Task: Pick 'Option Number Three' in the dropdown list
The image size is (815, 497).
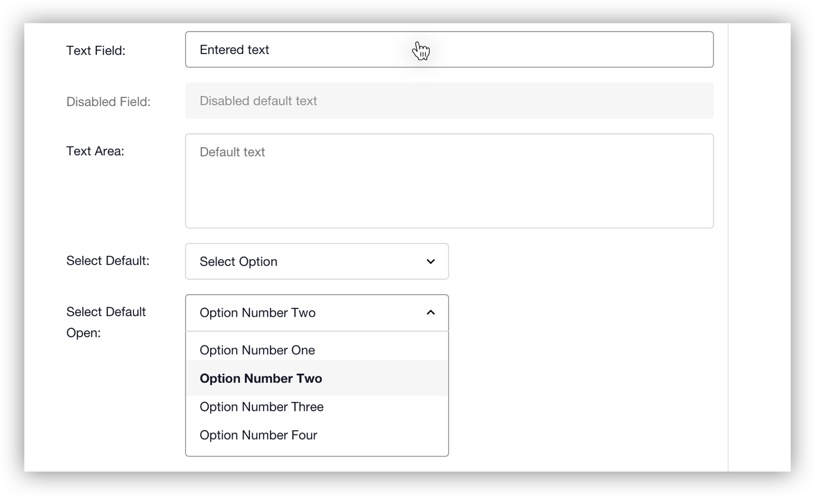Action: [262, 407]
